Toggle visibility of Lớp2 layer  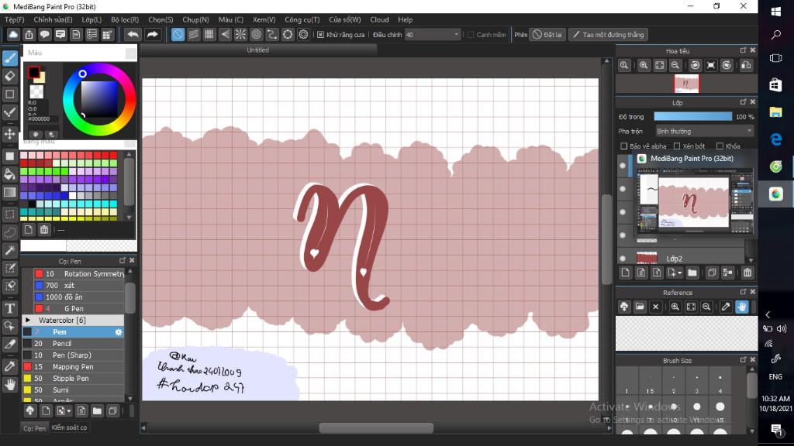click(x=623, y=259)
